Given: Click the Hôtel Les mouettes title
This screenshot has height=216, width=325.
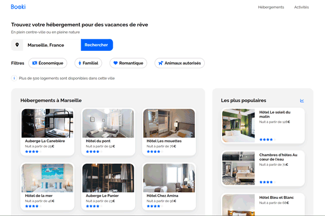Looking at the screenshot, I should click(x=164, y=141).
